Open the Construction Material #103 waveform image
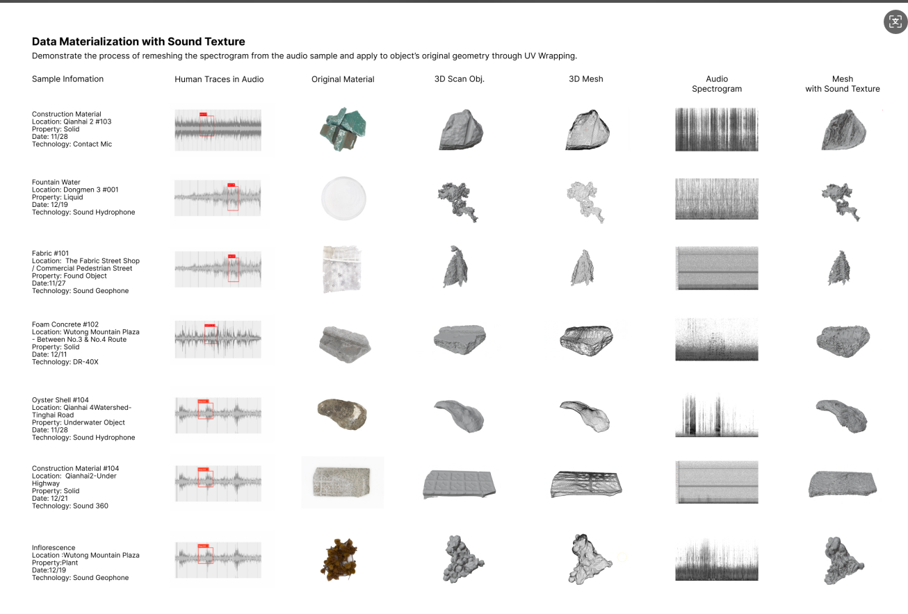The image size is (908, 614). pyautogui.click(x=218, y=129)
